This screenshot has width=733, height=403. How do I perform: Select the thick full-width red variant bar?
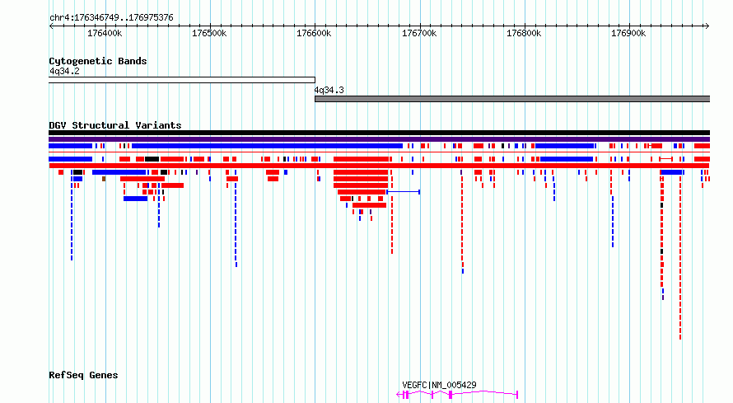(379, 166)
